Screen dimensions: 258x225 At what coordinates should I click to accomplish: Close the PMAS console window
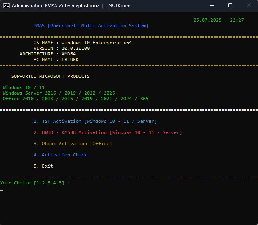coord(249,6)
